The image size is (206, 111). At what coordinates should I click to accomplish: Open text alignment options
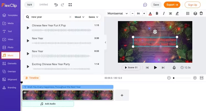pos(170,13)
